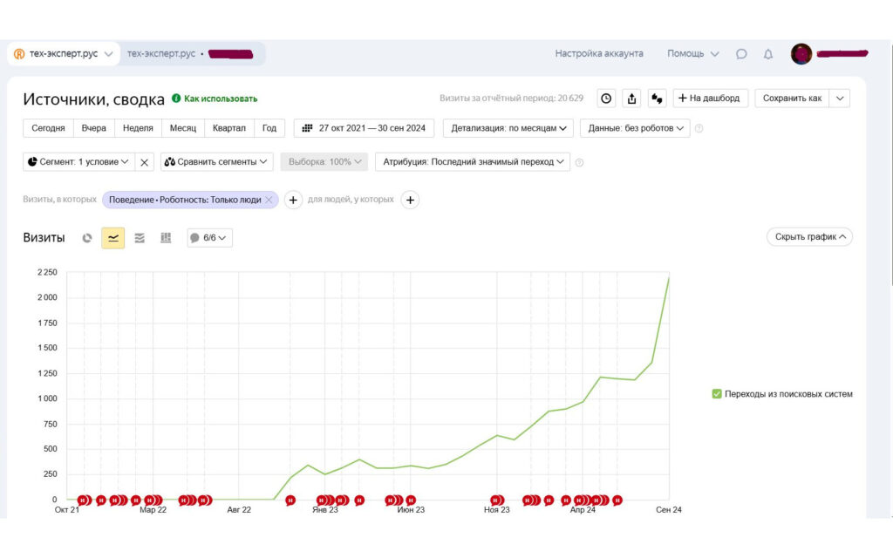This screenshot has width=893, height=558.
Task: Click the compare periods icon
Action: click(x=657, y=98)
